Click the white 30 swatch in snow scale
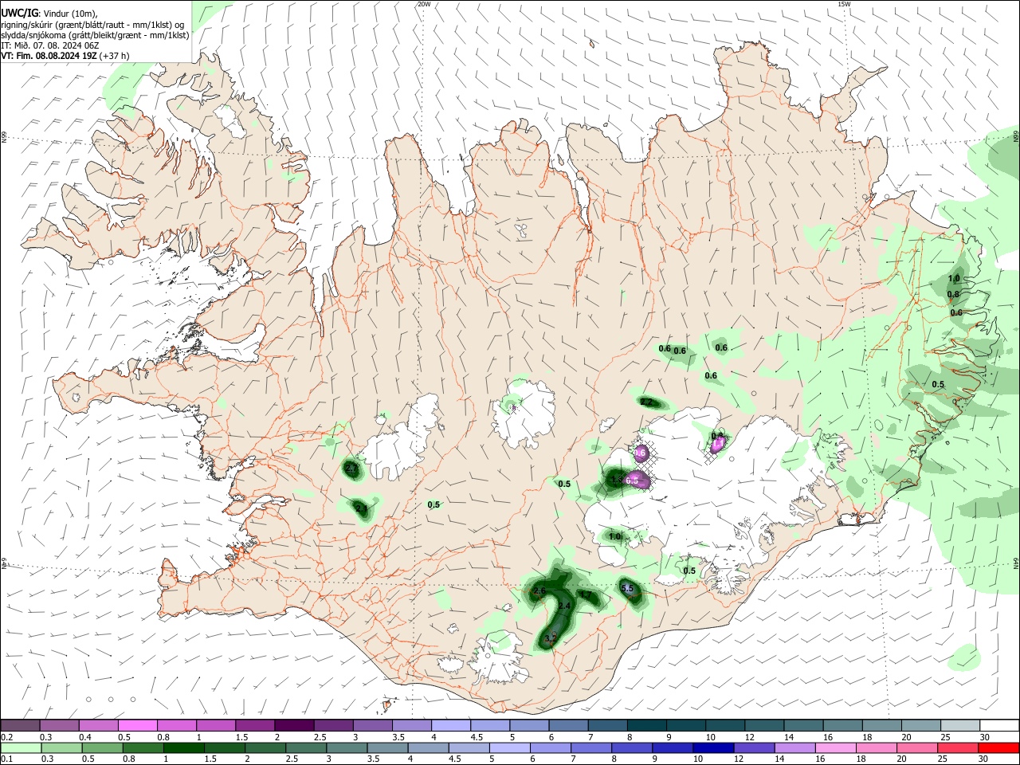The height and width of the screenshot is (765, 1020). [1000, 725]
